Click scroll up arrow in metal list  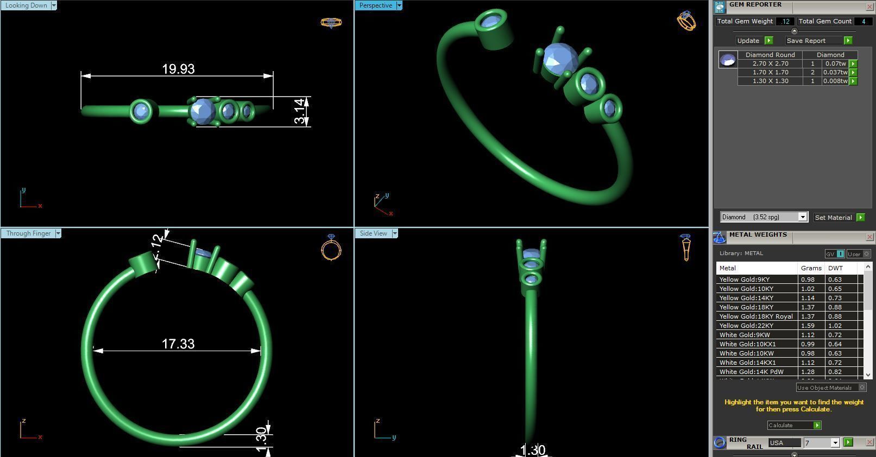(x=868, y=266)
